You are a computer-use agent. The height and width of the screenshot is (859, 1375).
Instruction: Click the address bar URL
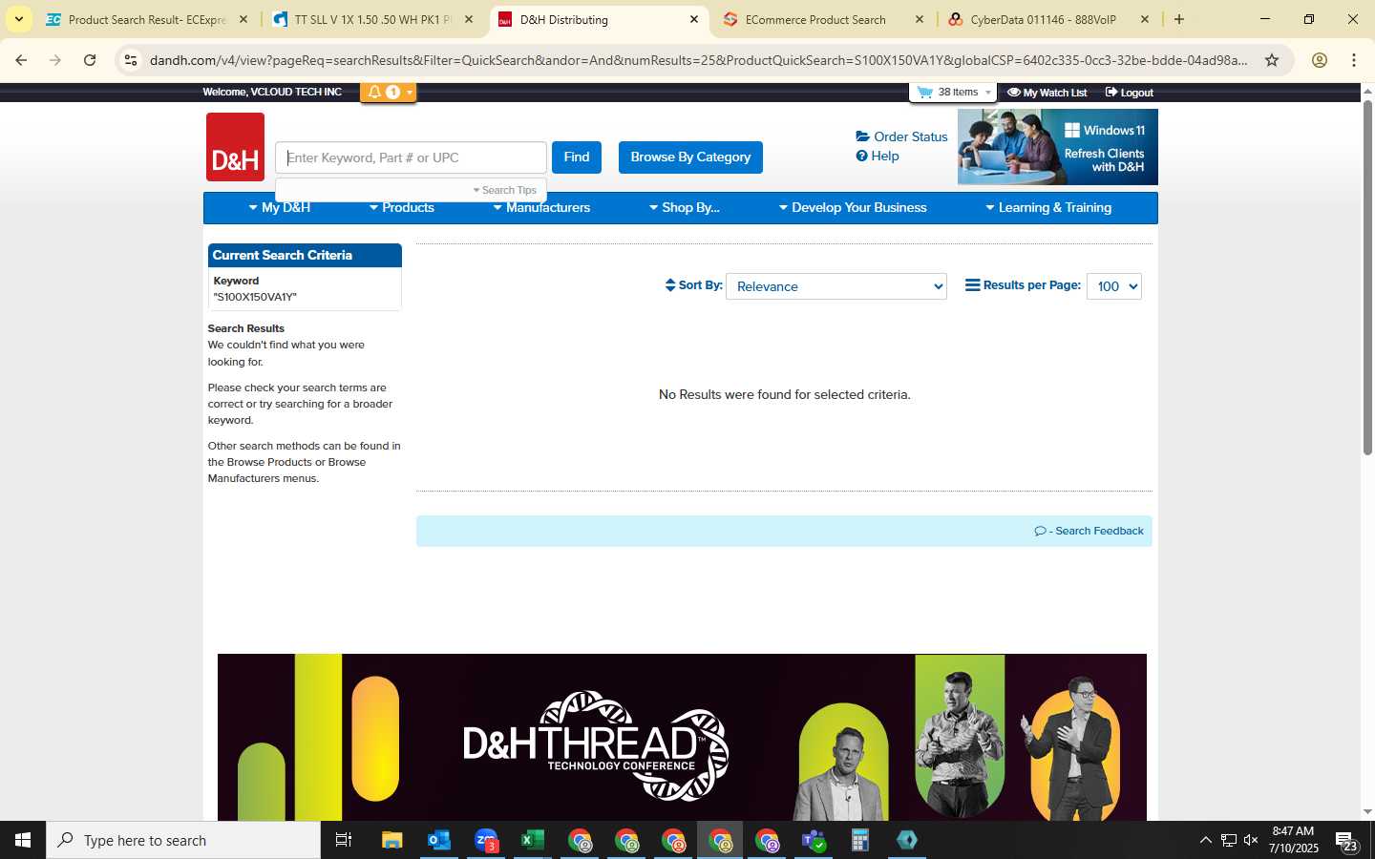(x=698, y=60)
